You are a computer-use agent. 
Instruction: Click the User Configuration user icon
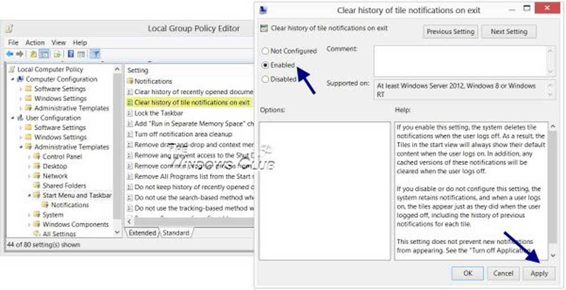[x=20, y=118]
